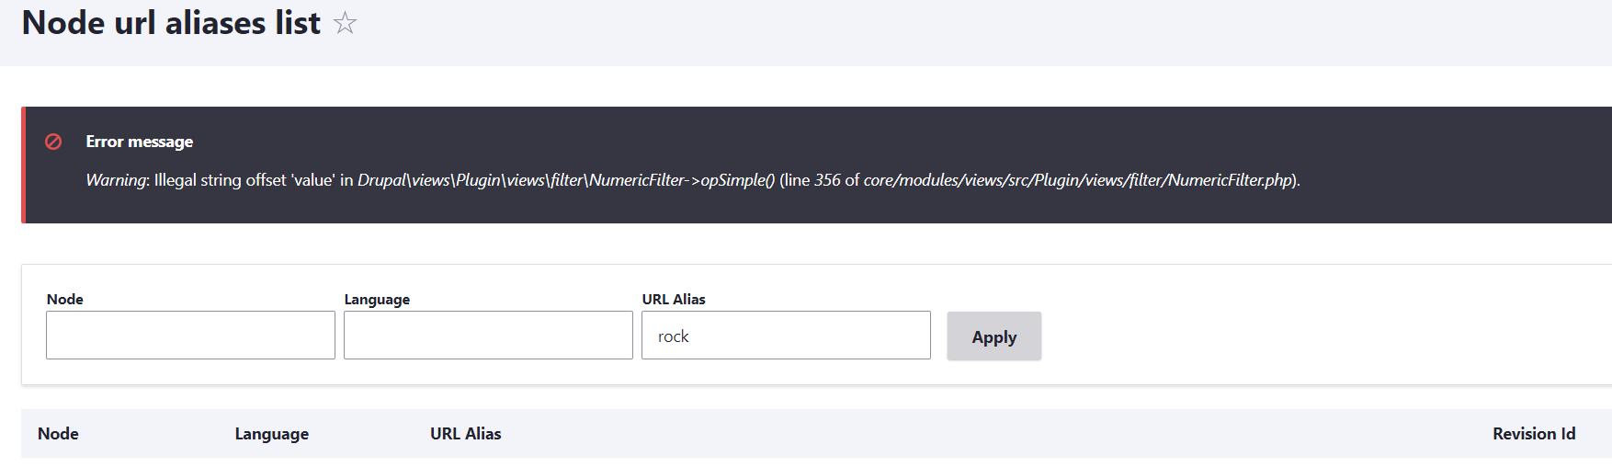The width and height of the screenshot is (1612, 467).
Task: Click the URL Alias field containing rock
Action: coord(786,335)
